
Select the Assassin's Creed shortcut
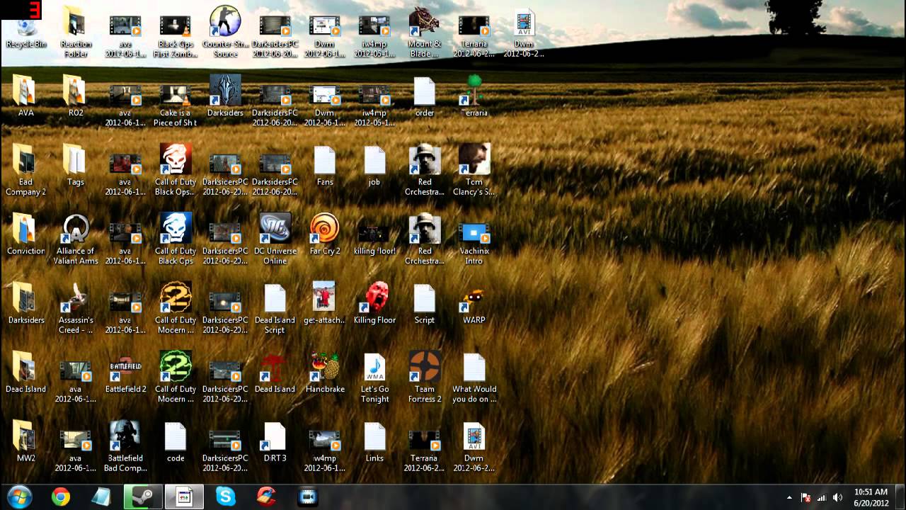[76, 309]
